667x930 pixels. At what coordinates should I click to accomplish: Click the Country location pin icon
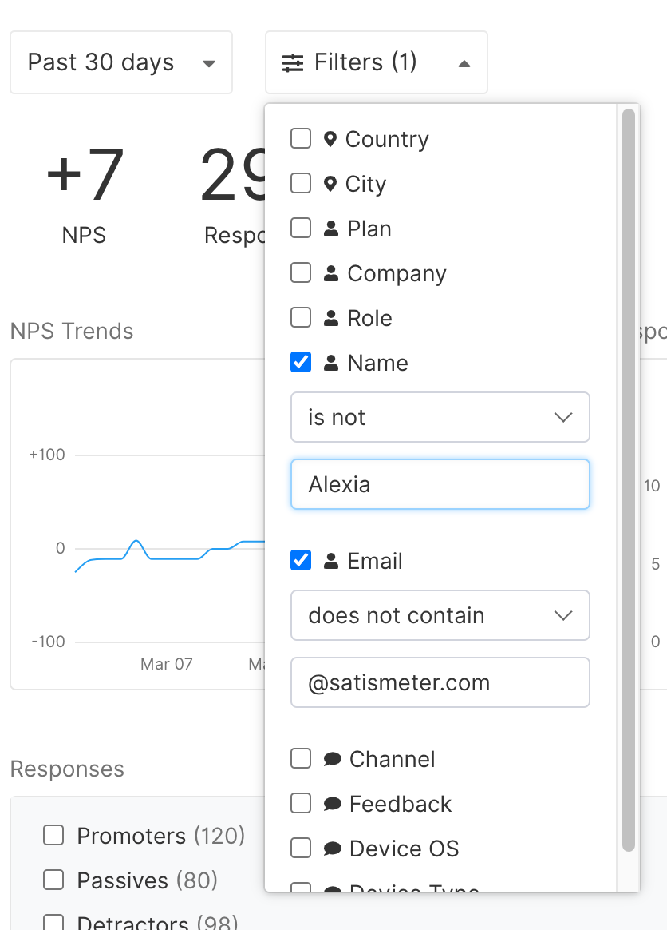coord(330,139)
